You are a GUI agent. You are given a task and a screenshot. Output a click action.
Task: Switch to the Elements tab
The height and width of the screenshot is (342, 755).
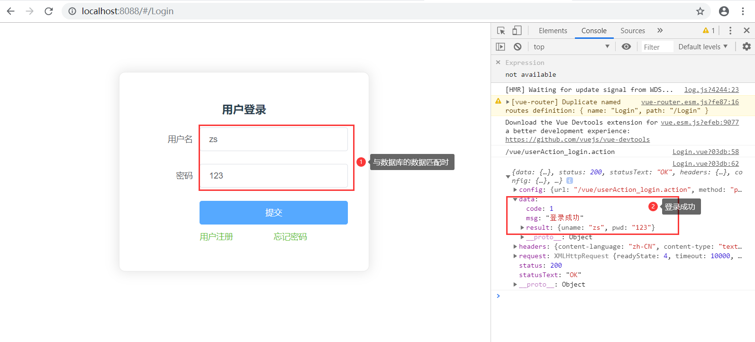pyautogui.click(x=553, y=30)
